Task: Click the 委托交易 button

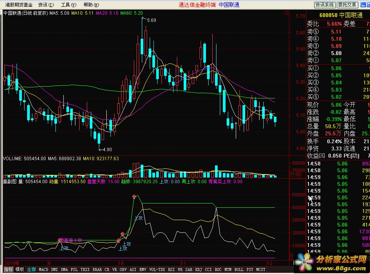Action: click(347, 5)
